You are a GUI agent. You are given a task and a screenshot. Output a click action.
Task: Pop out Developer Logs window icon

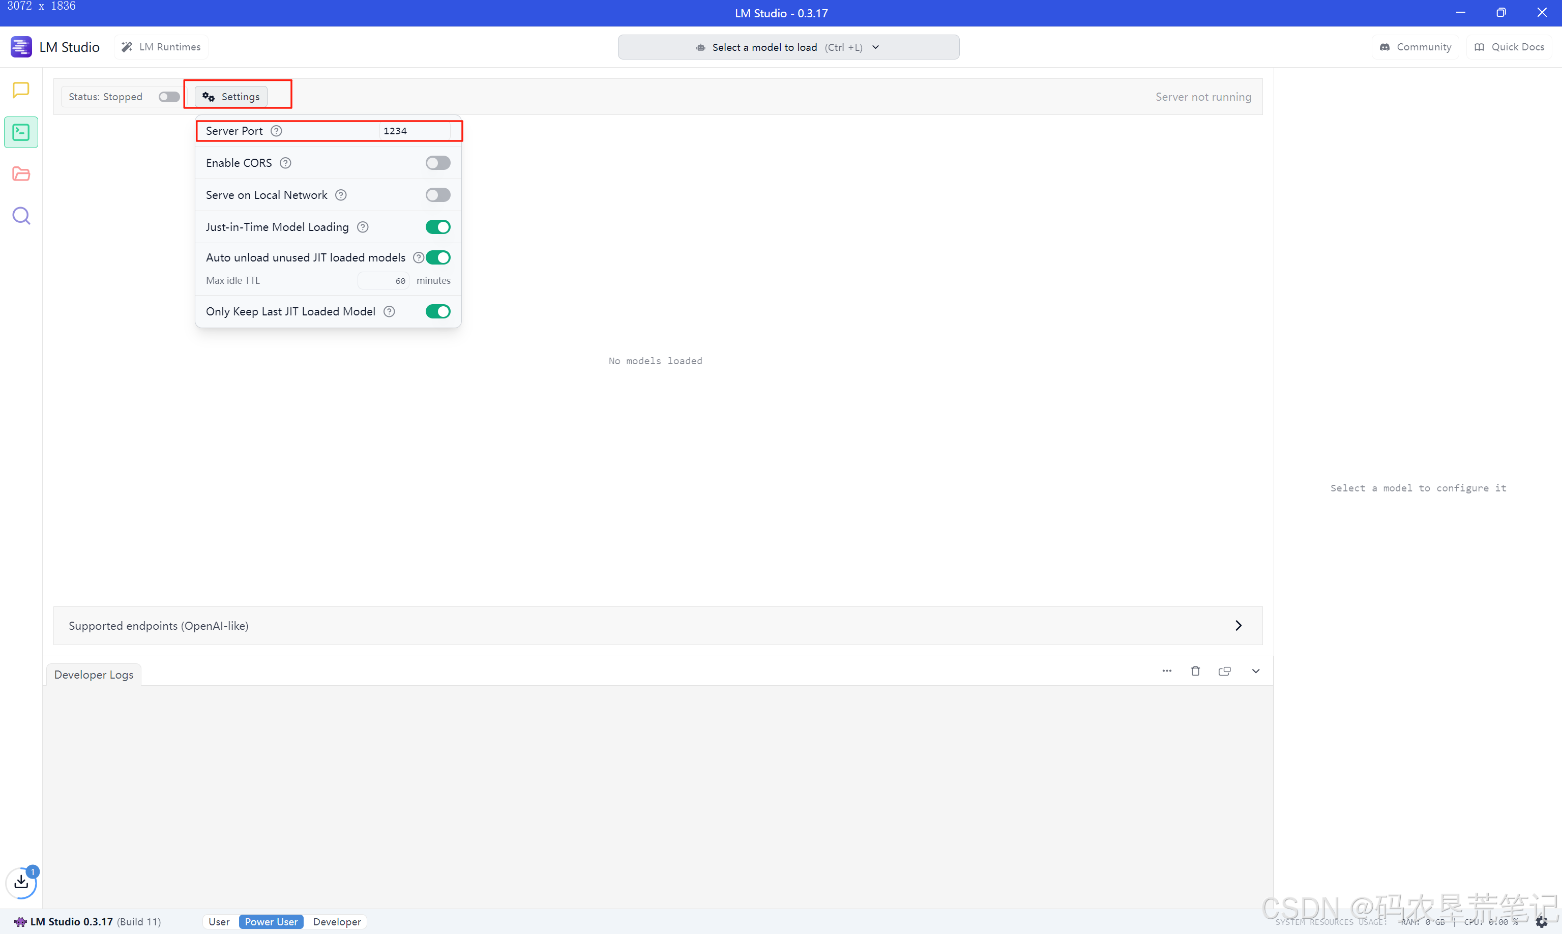(1224, 671)
